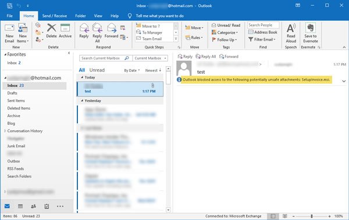This screenshot has width=349, height=220.
Task: Open the Follow Up dropdown
Action: tap(224, 39)
